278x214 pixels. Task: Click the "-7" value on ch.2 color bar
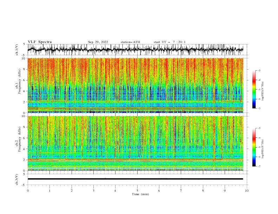tap(259, 166)
